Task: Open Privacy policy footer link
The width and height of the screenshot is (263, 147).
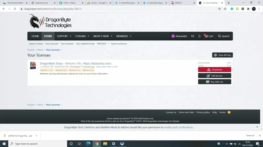Action: pyautogui.click(x=203, y=112)
